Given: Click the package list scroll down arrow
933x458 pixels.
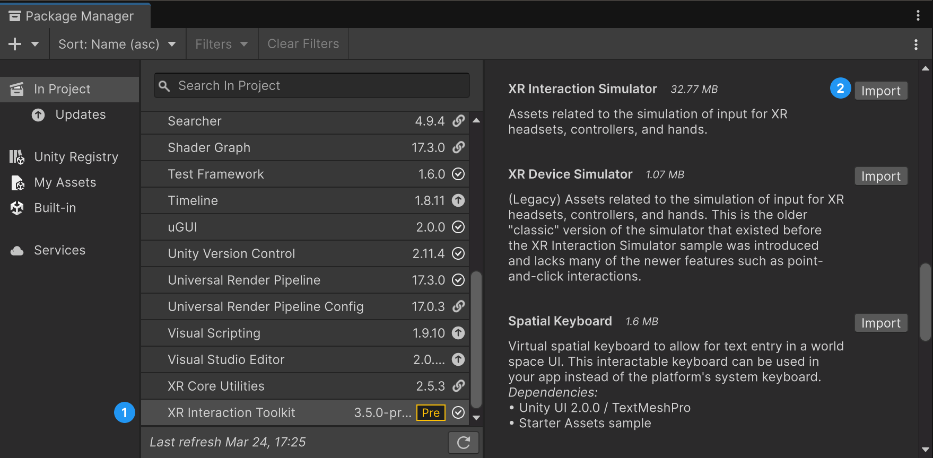Looking at the screenshot, I should [476, 418].
